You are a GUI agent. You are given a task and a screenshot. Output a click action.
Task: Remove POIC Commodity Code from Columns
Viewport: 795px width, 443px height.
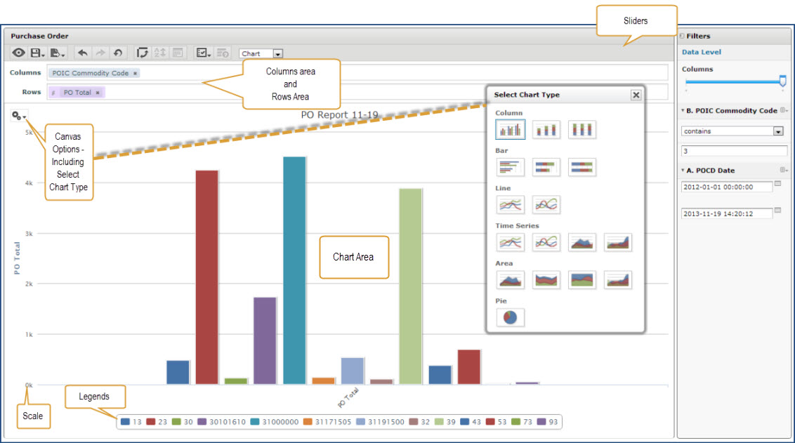(136, 74)
